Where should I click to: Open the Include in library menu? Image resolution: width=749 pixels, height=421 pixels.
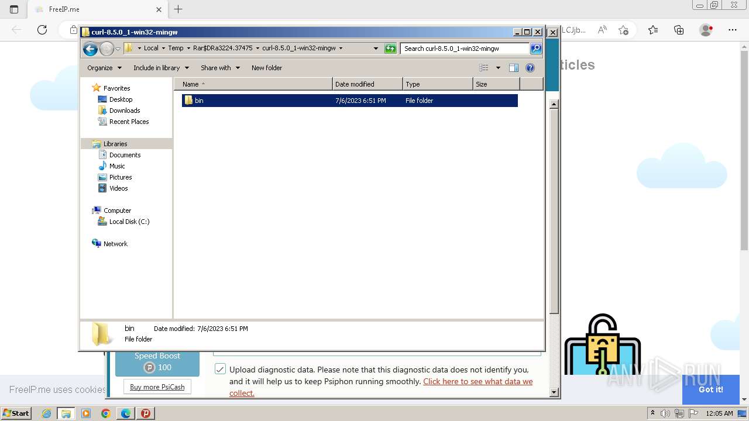(161, 68)
